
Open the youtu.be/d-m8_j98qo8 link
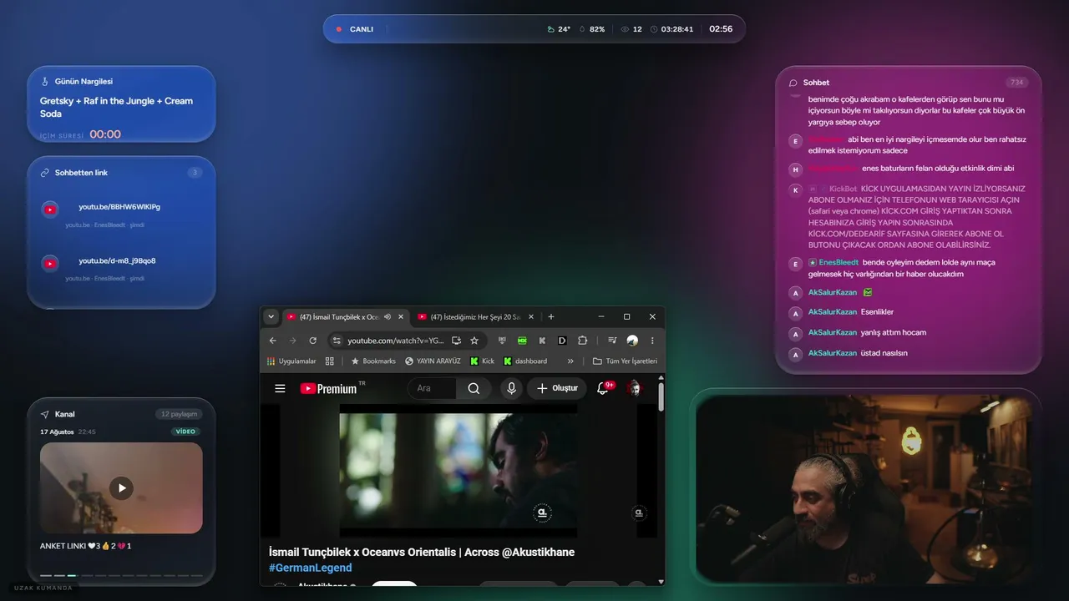pos(117,260)
